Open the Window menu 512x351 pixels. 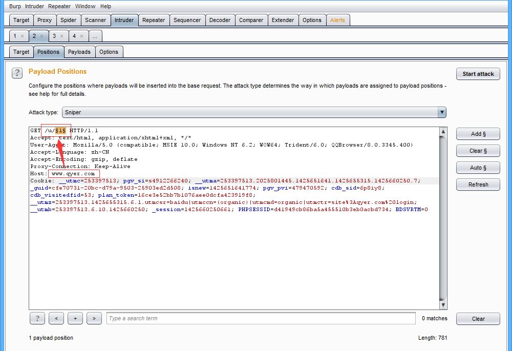85,6
